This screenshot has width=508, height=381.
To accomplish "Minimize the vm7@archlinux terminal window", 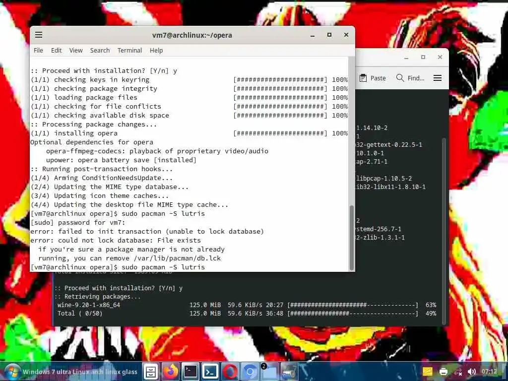I will click(313, 35).
